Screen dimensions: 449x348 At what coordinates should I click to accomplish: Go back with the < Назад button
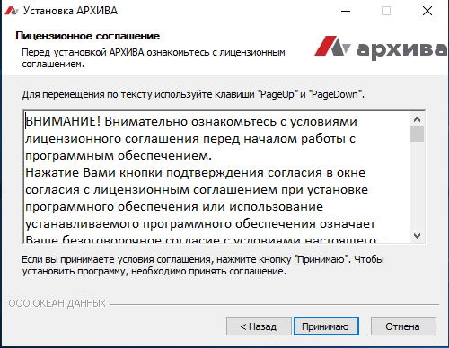click(x=259, y=326)
